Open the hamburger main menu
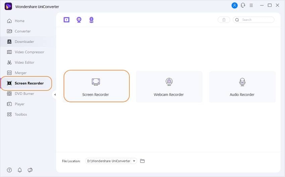This screenshot has height=177, width=285. pos(251,5)
